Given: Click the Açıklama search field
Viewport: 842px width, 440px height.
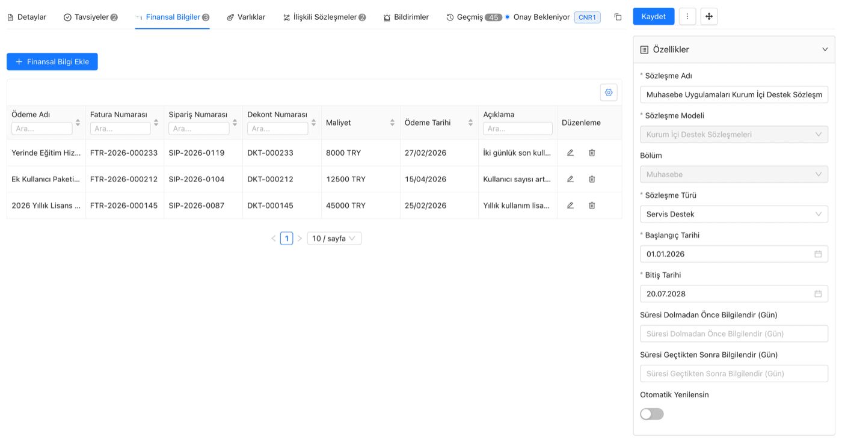Looking at the screenshot, I should [x=517, y=128].
